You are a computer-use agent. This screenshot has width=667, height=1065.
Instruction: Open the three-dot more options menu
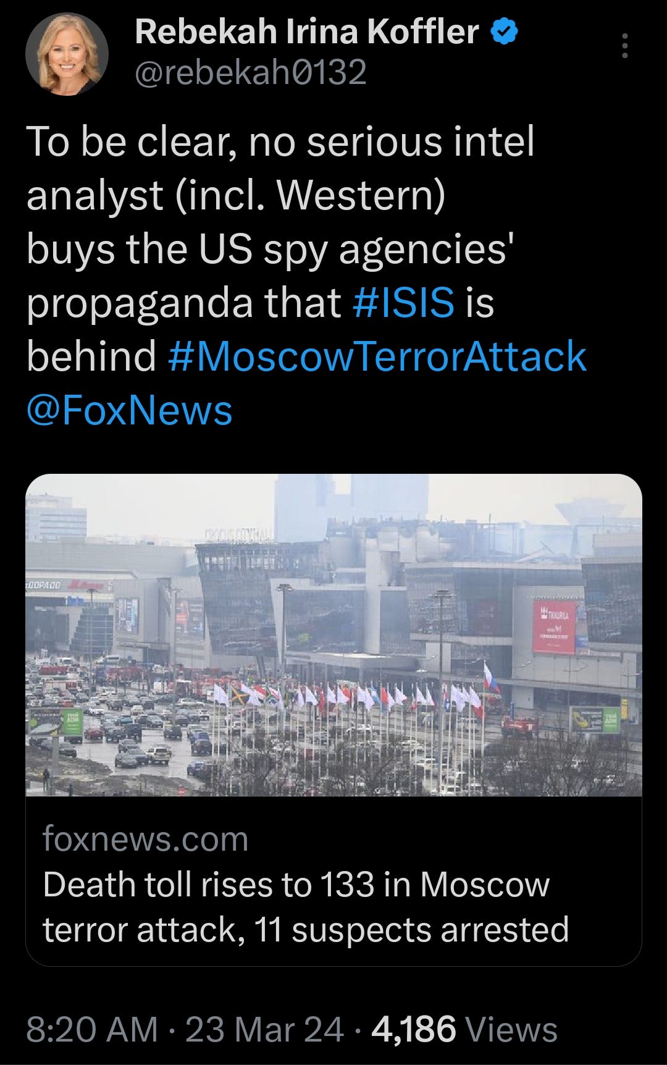pyautogui.click(x=625, y=46)
